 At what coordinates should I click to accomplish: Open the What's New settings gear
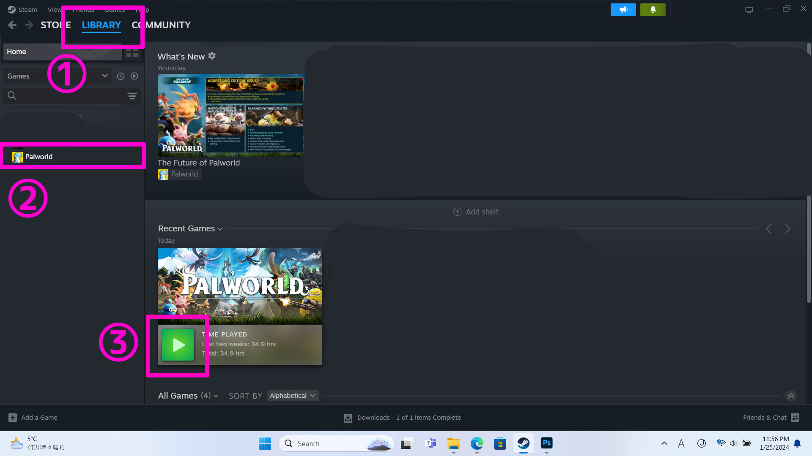(x=212, y=56)
